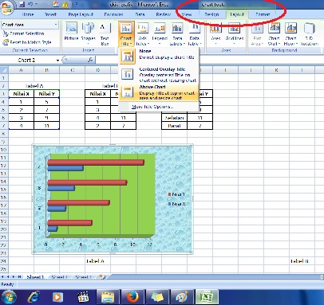Switch to Excel in taskbar
324x305 pixels.
[x=206, y=297]
